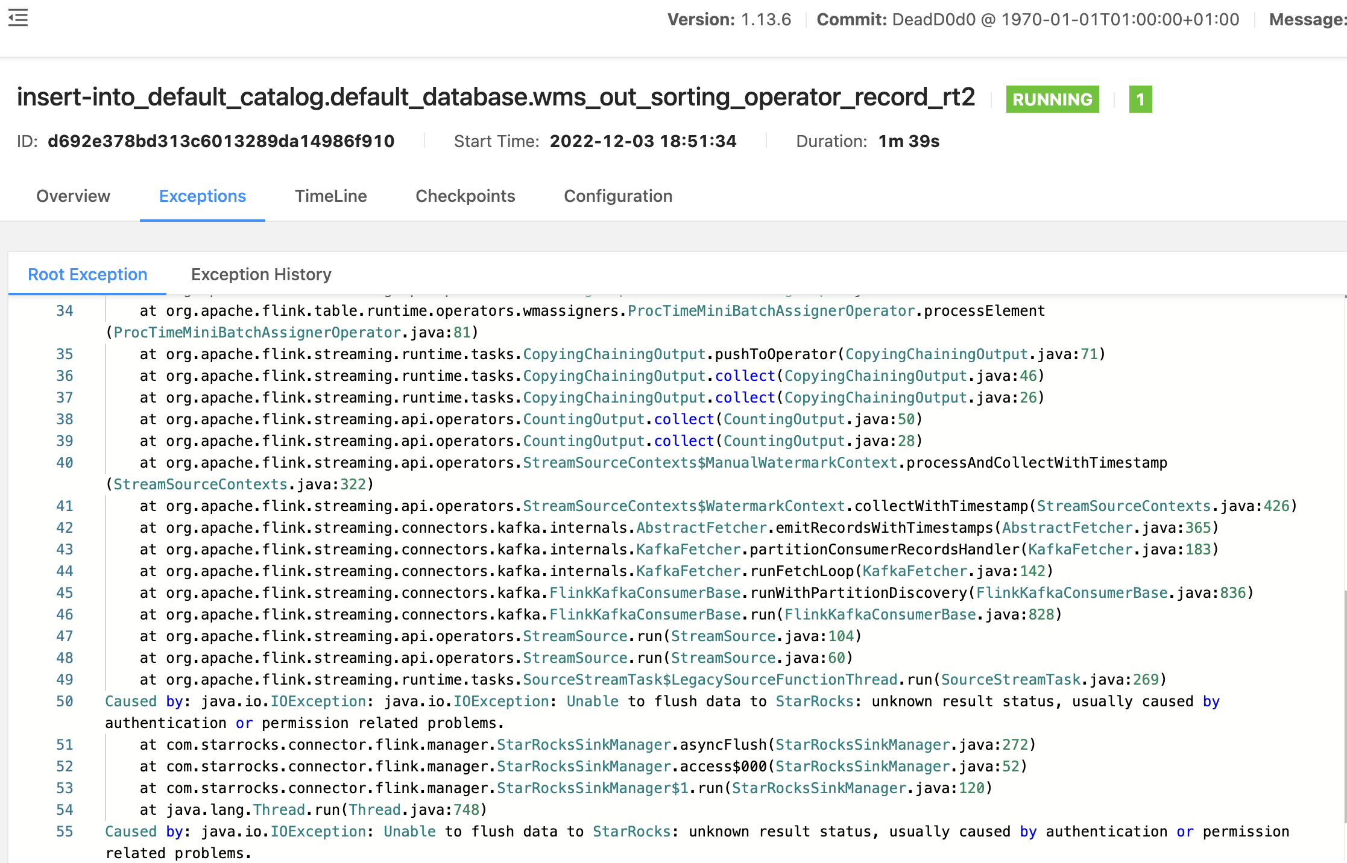Screen dimensions: 1347x863
Task: Open the Checkpoints tab
Action: (x=465, y=196)
